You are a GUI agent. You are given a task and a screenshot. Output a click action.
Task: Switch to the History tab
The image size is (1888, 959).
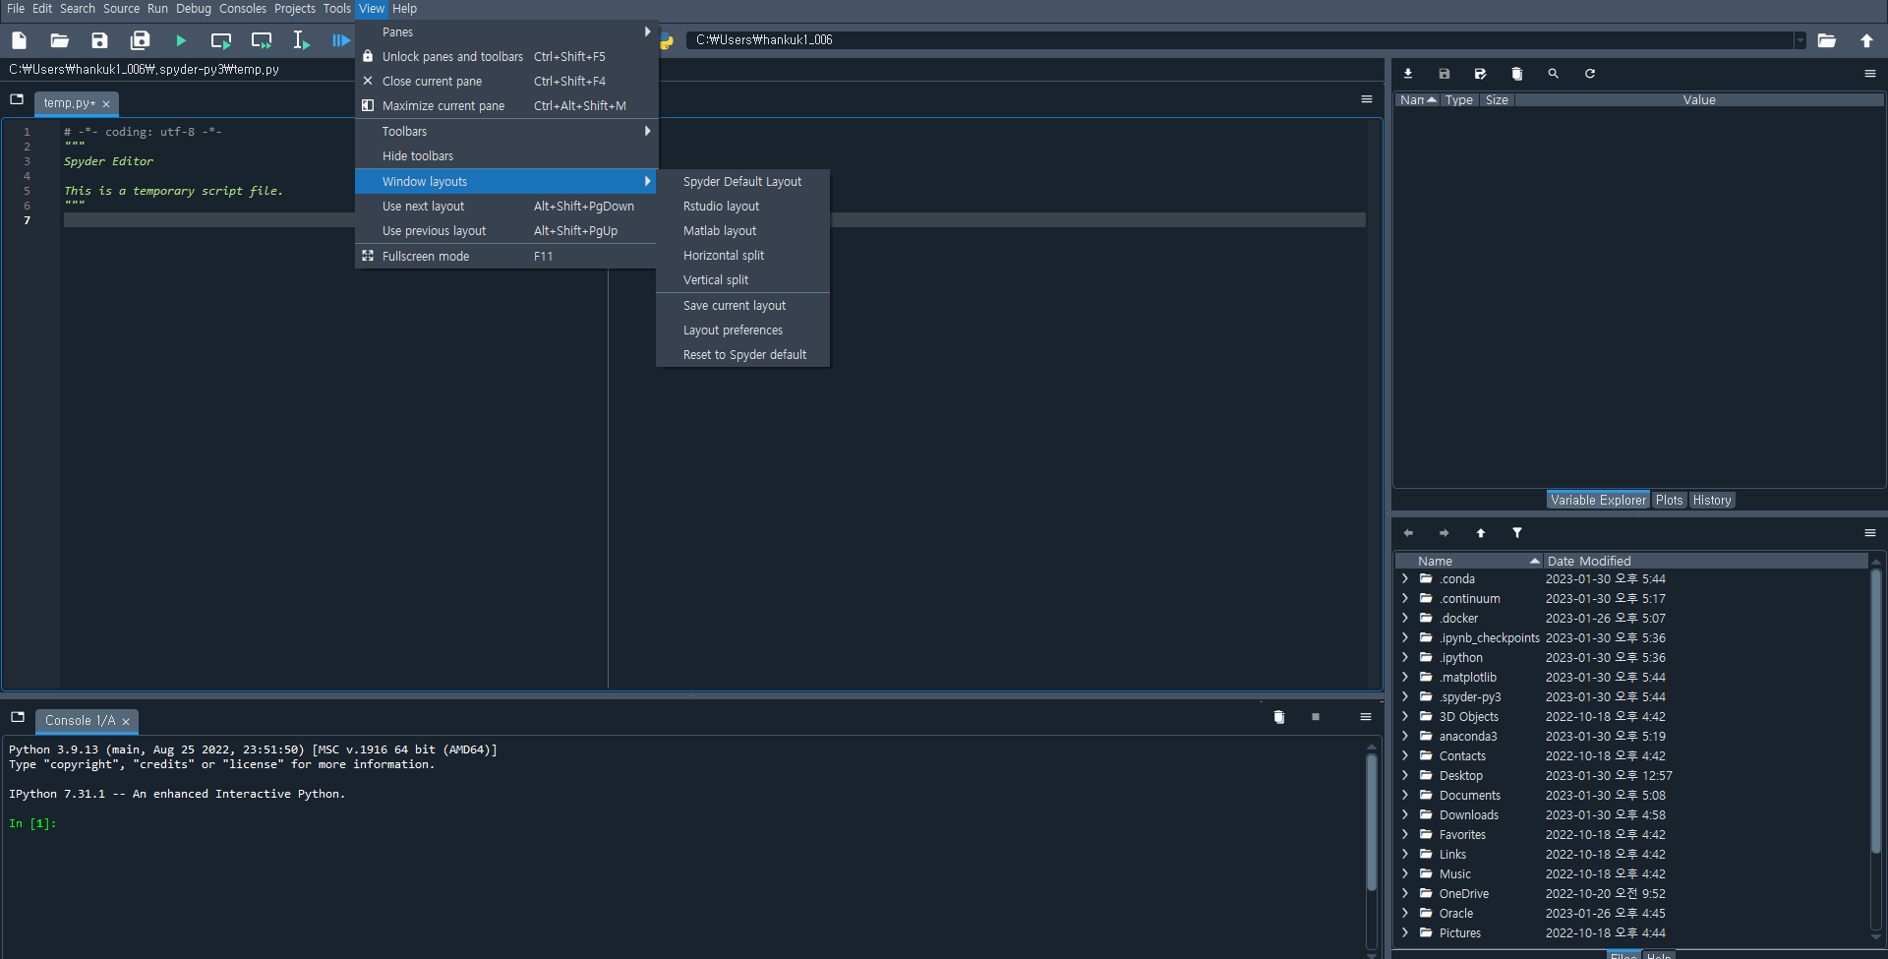pyautogui.click(x=1711, y=501)
